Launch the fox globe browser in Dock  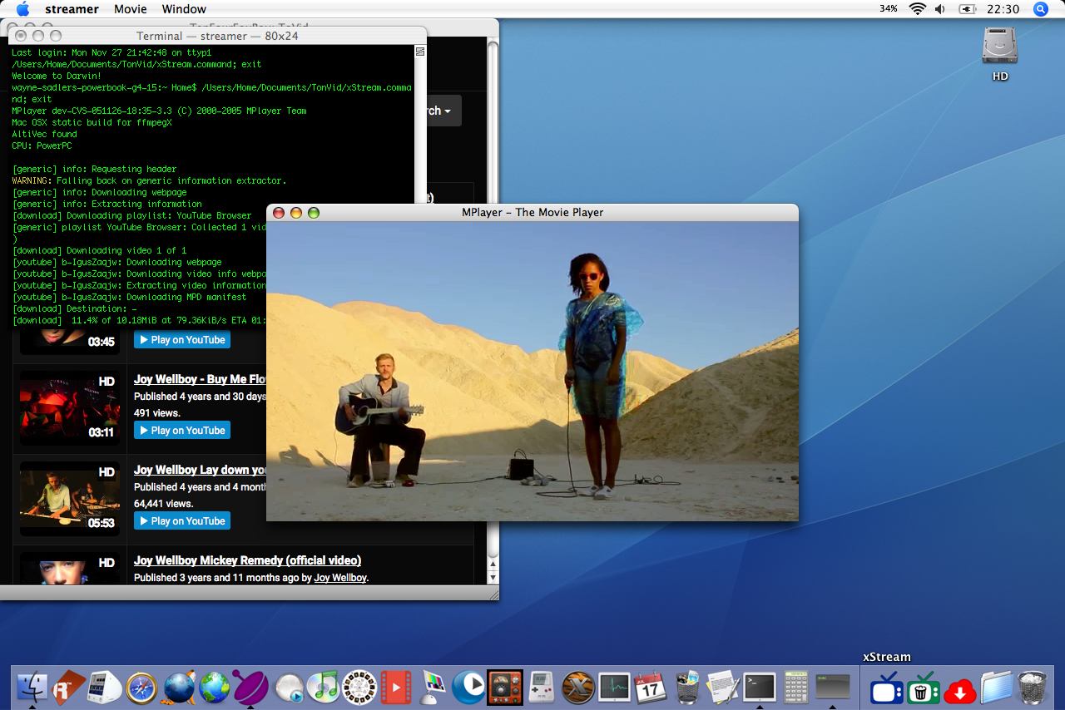coord(178,688)
